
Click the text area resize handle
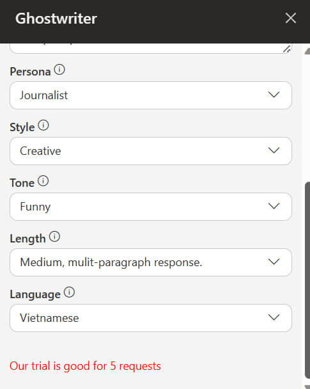[287, 49]
